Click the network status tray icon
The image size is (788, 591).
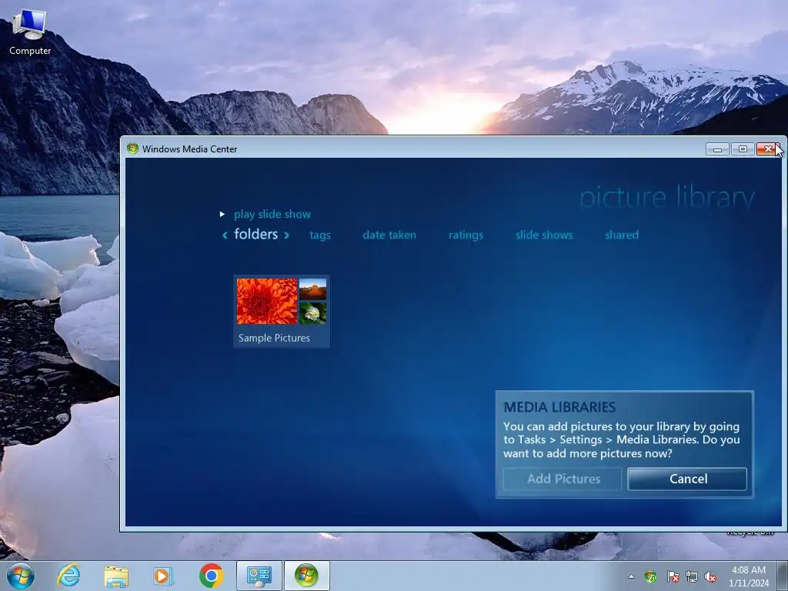(692, 576)
